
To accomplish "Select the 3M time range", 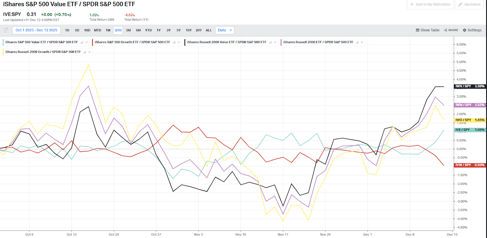I will [x=128, y=30].
